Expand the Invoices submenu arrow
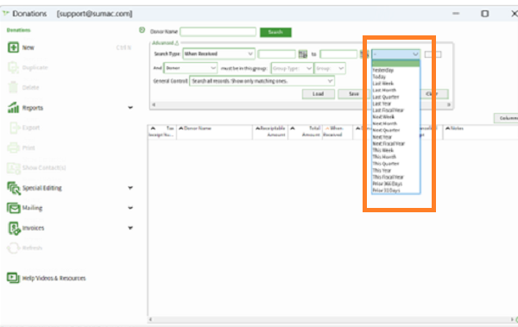 [x=130, y=228]
